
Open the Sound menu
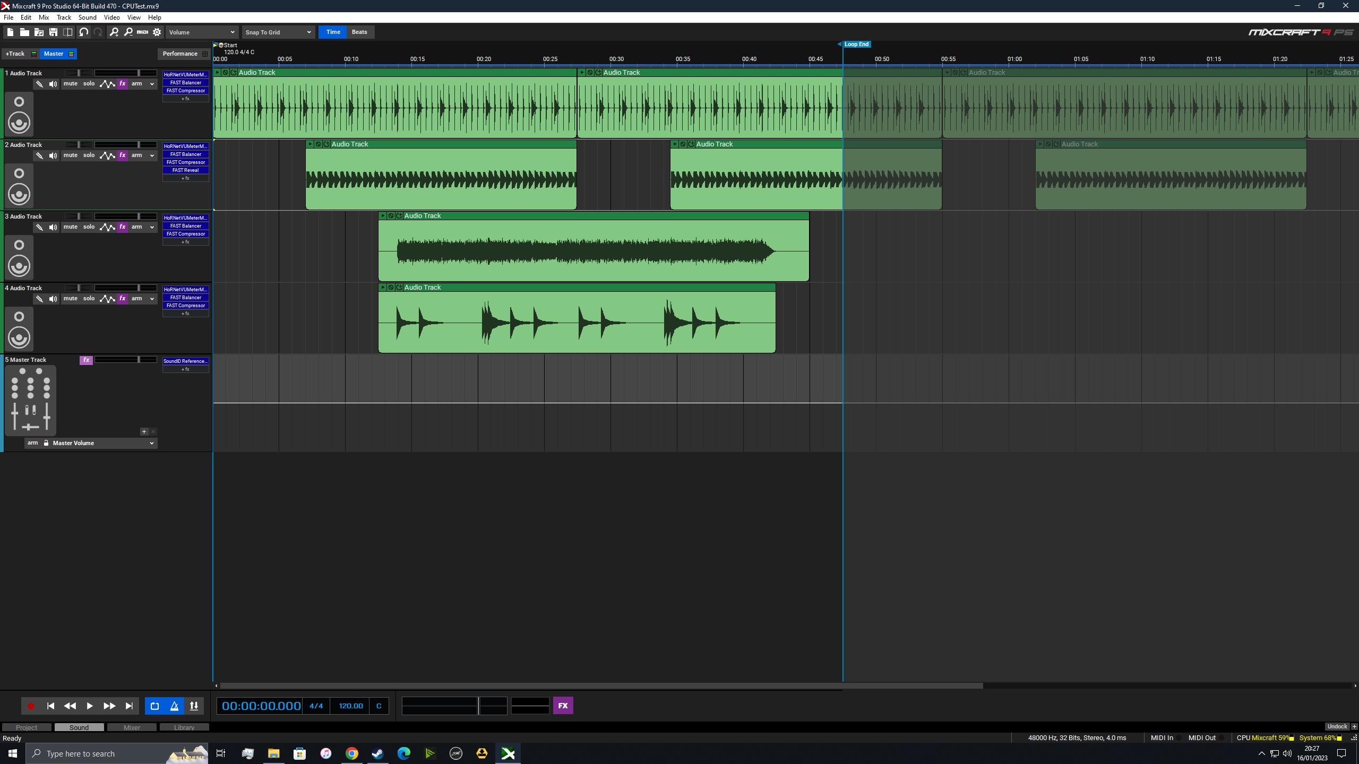coord(88,18)
